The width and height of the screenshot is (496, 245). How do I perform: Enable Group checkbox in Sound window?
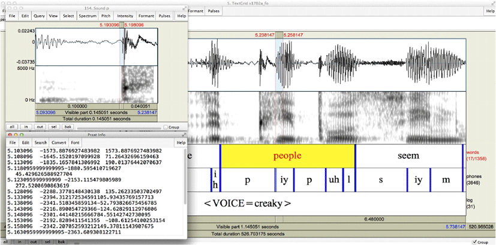[x=166, y=127]
